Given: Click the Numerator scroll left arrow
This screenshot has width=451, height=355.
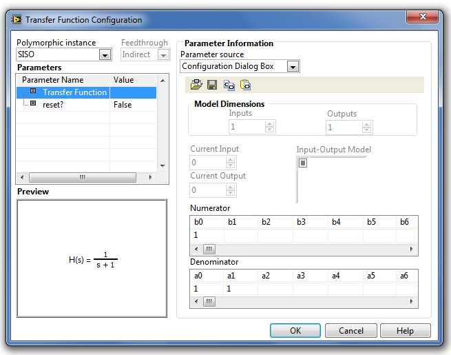Looking at the screenshot, I should [196, 249].
